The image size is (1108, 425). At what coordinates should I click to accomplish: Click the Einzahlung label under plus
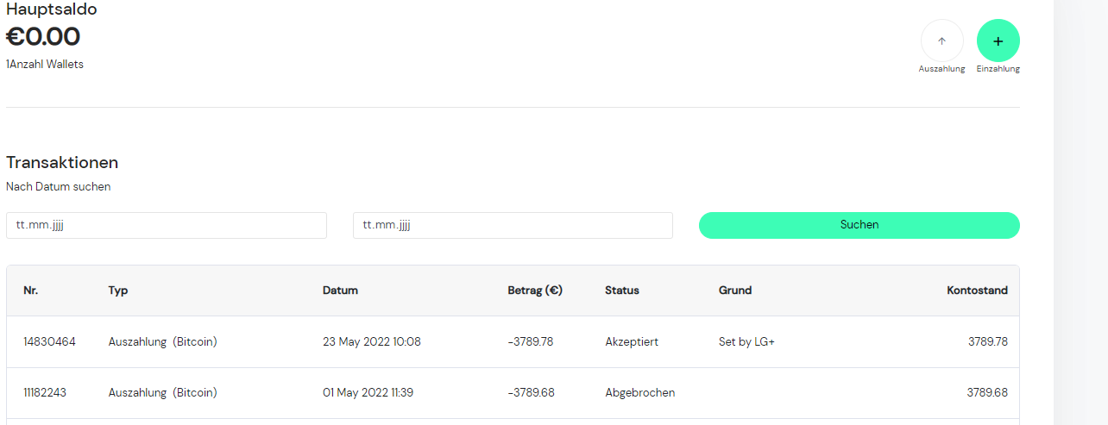click(x=998, y=69)
